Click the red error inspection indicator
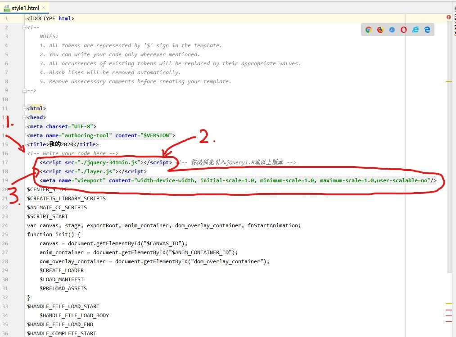Viewport: 456px width, 337px height. 449,18
